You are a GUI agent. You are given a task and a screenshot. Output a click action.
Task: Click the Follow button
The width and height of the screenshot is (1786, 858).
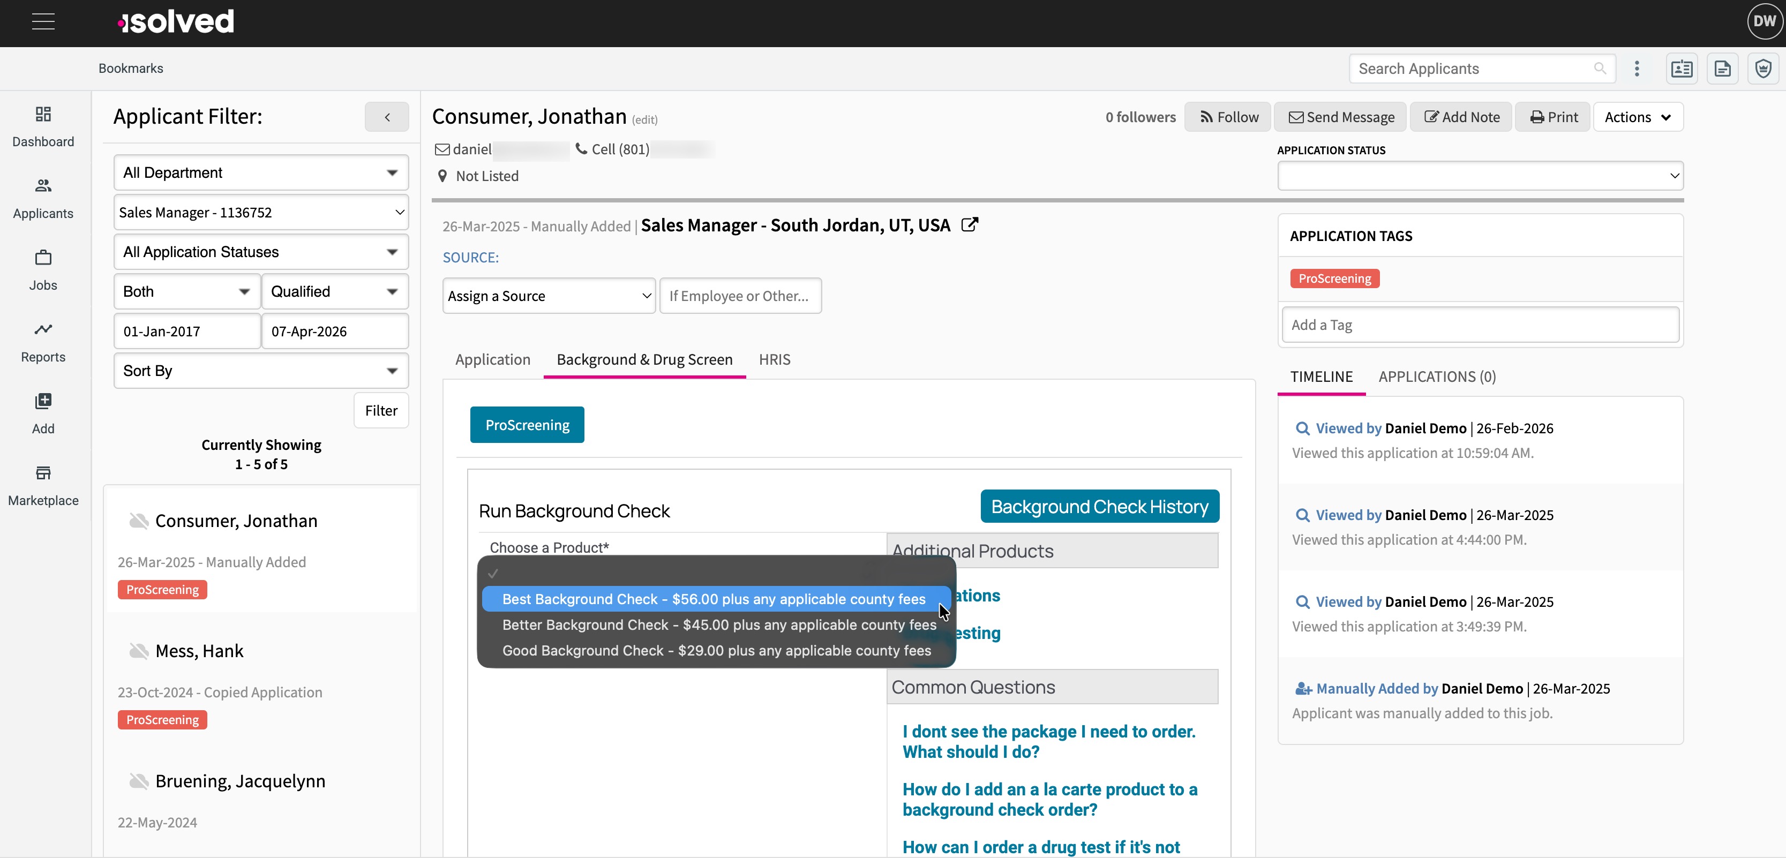pos(1228,117)
